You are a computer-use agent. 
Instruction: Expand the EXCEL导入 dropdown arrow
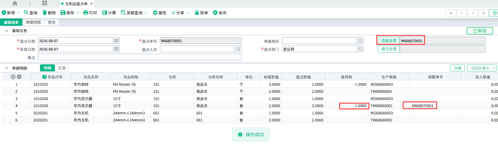click(494, 68)
